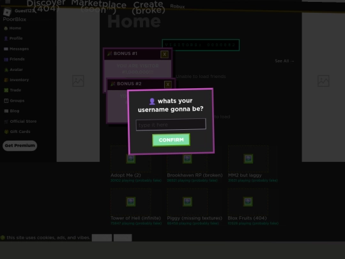Click the Adopt Me (2) game thumbnail
The height and width of the screenshot is (259, 345).
click(131, 159)
